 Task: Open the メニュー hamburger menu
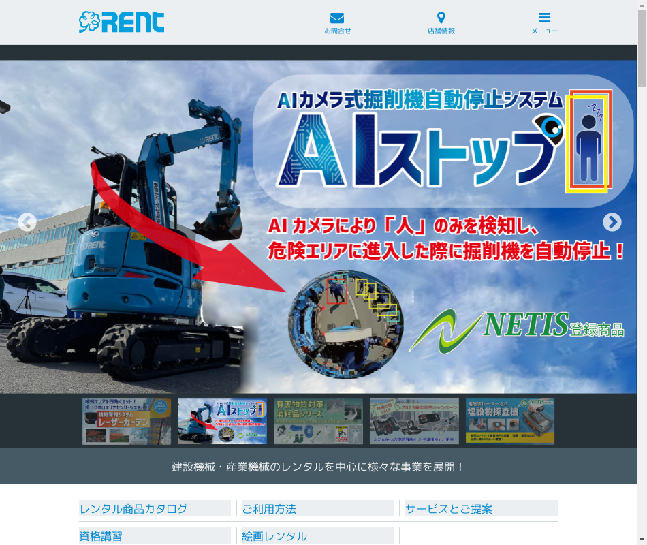pyautogui.click(x=544, y=18)
